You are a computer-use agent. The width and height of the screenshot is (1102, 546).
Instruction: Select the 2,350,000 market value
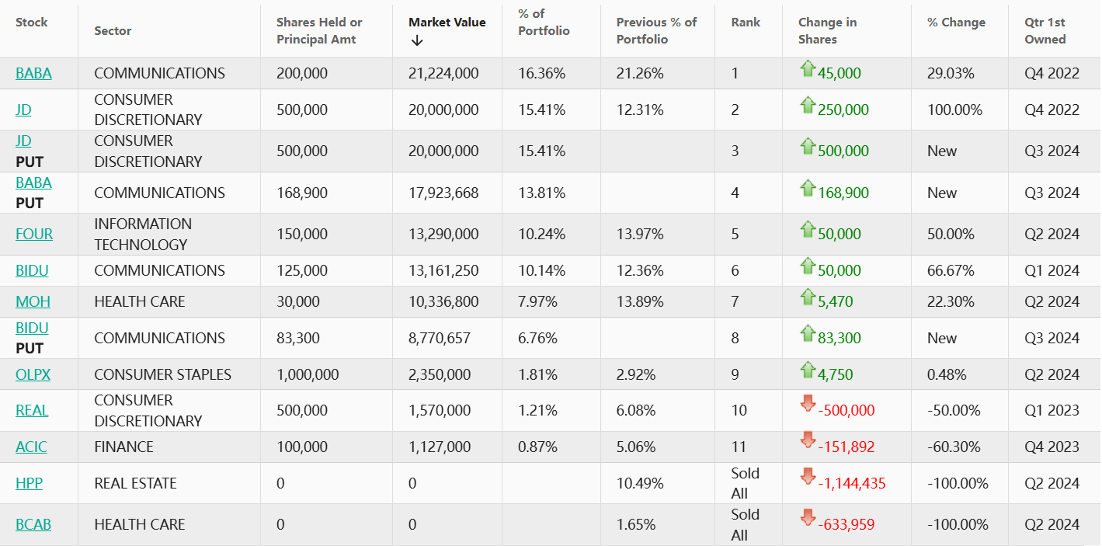[440, 374]
